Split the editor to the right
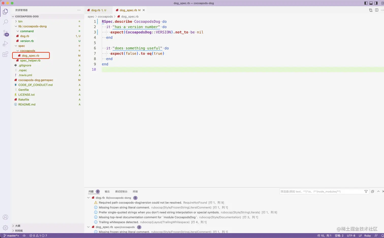 (x=377, y=10)
